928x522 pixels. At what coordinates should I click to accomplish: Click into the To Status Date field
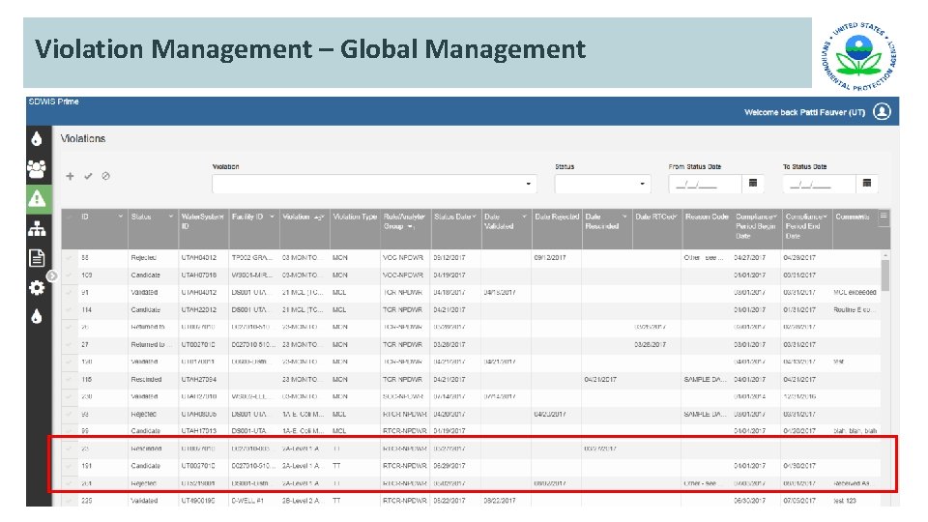point(819,184)
